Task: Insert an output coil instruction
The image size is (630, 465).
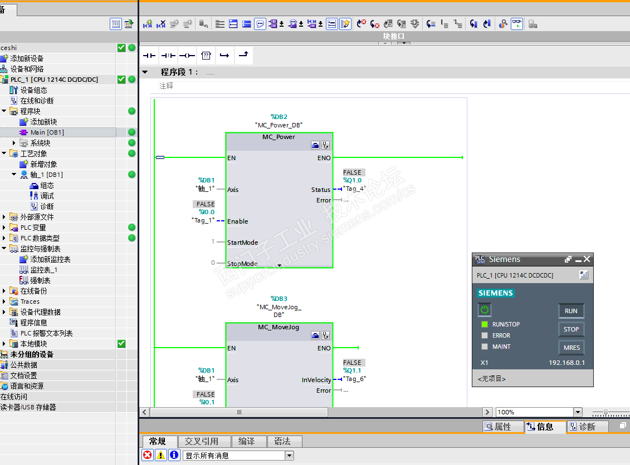Action: (187, 56)
